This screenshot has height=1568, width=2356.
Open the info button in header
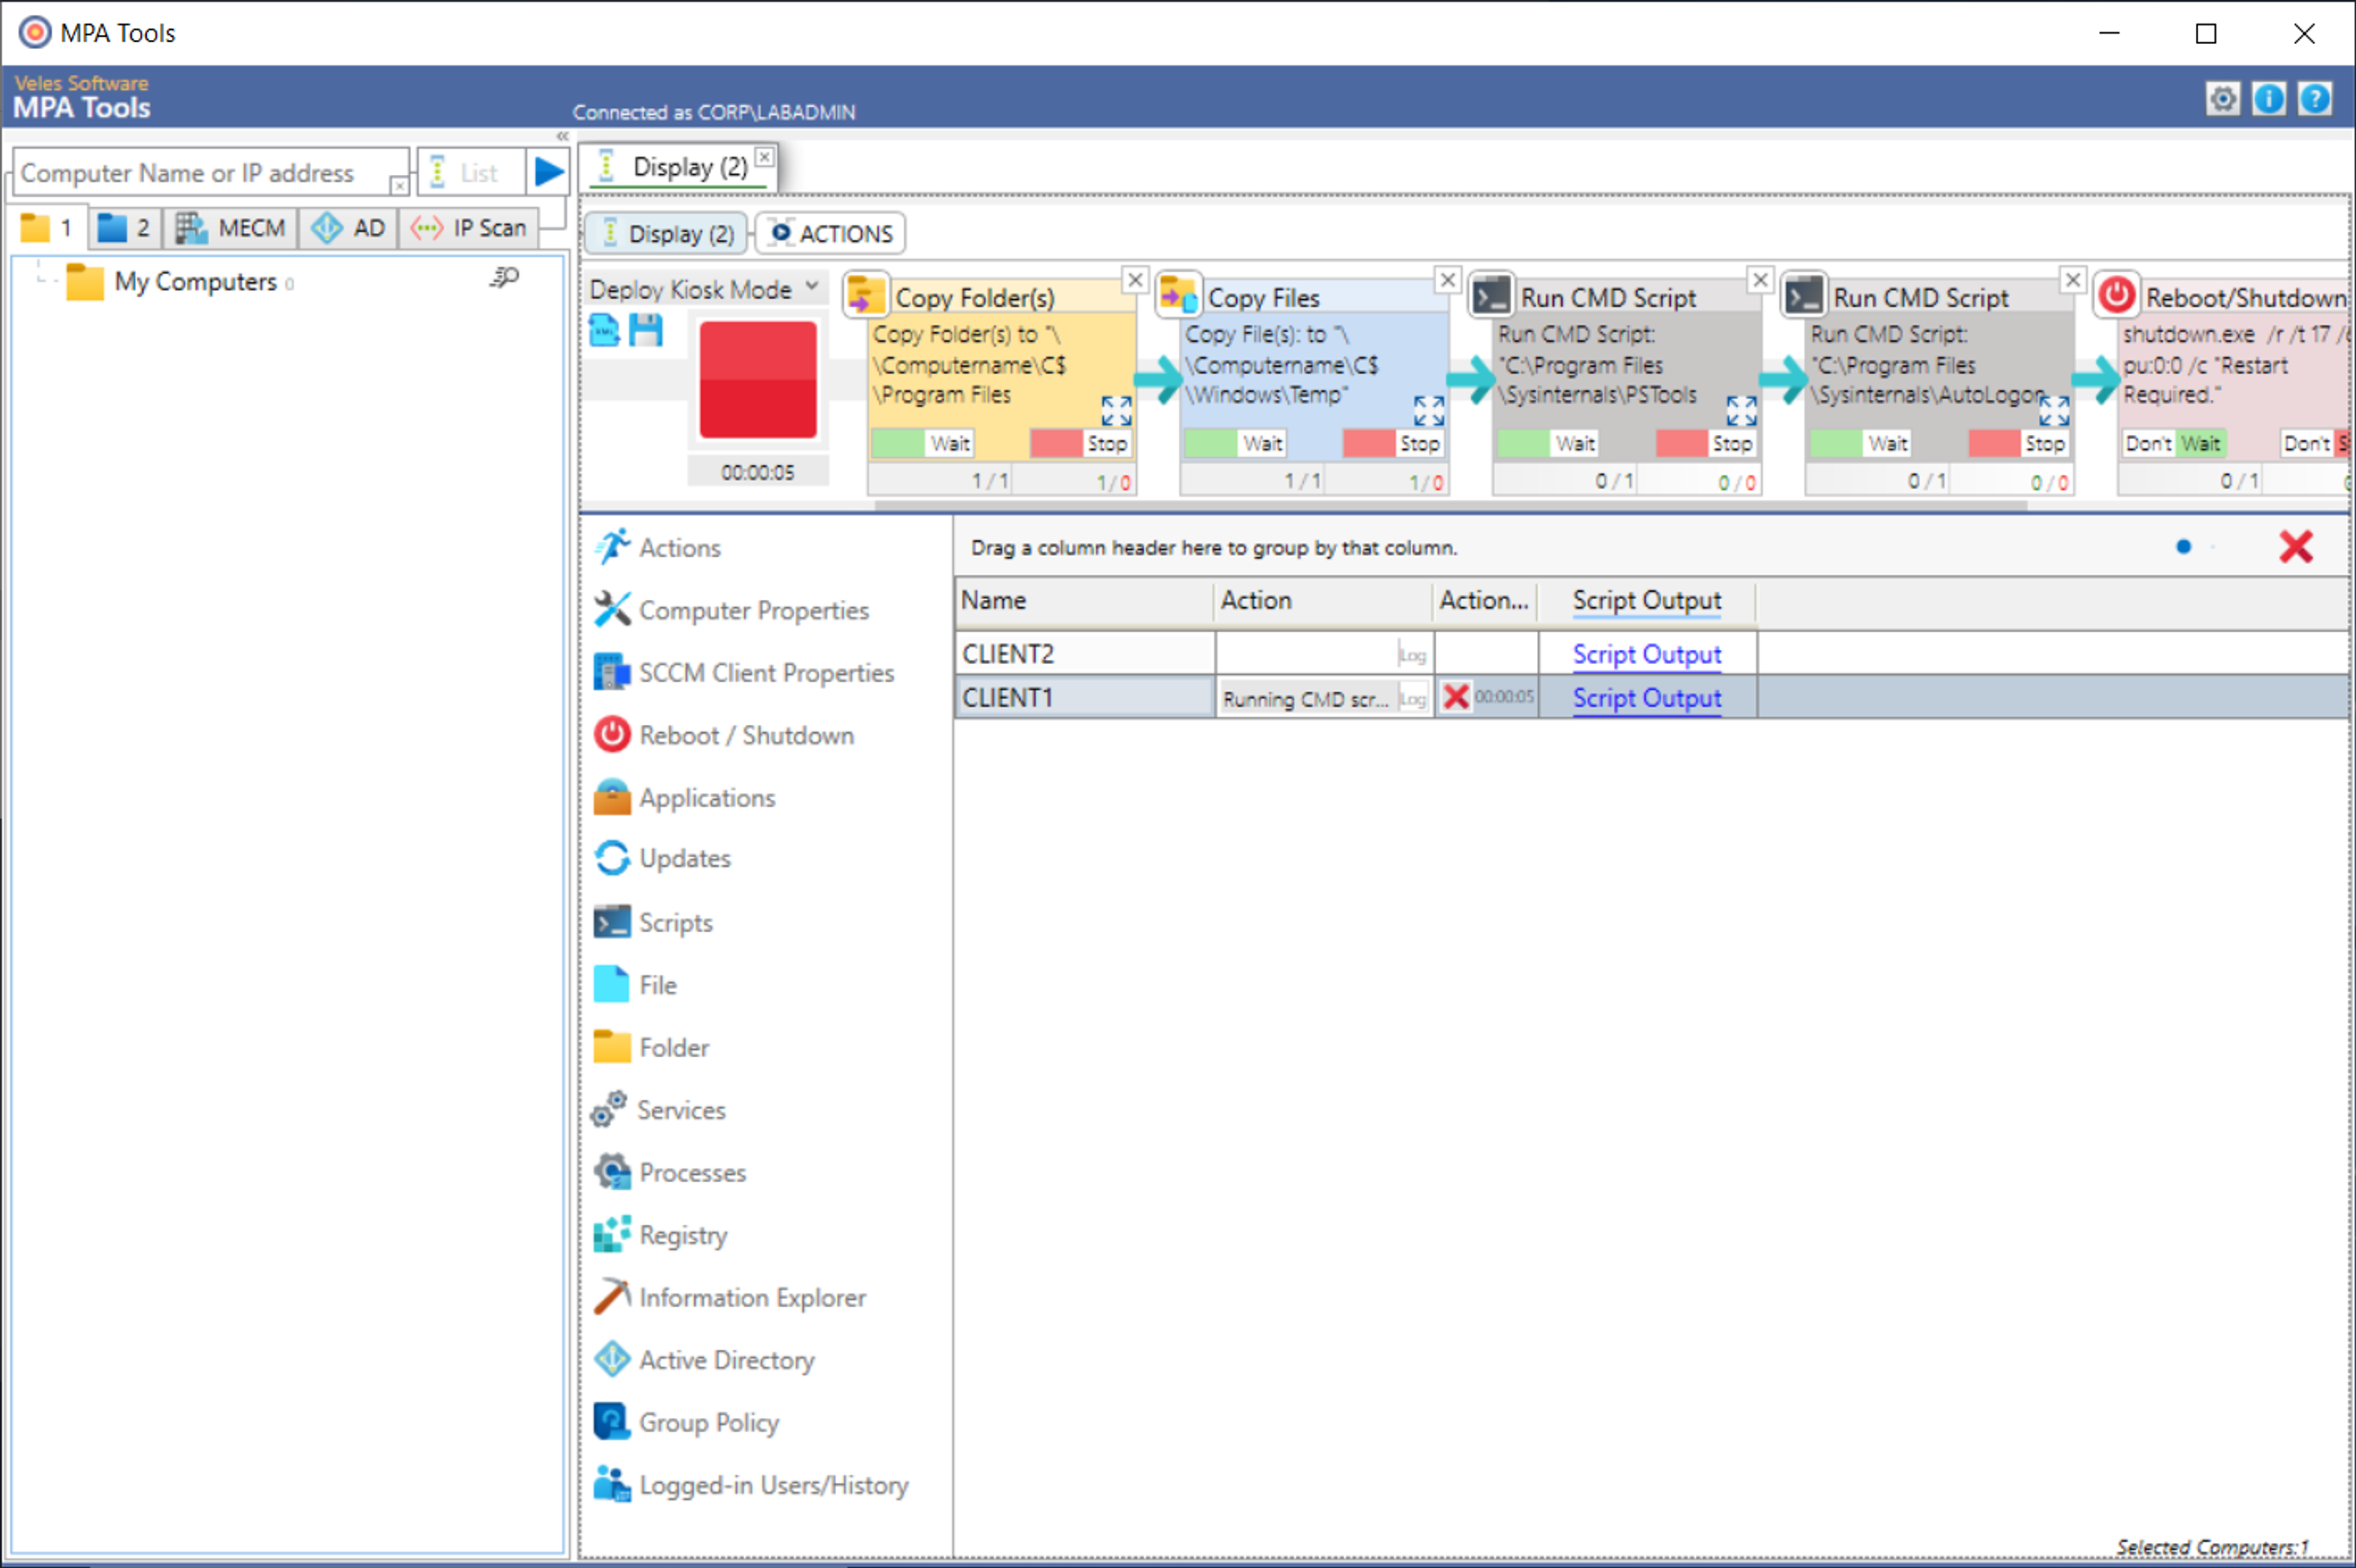click(x=2268, y=98)
